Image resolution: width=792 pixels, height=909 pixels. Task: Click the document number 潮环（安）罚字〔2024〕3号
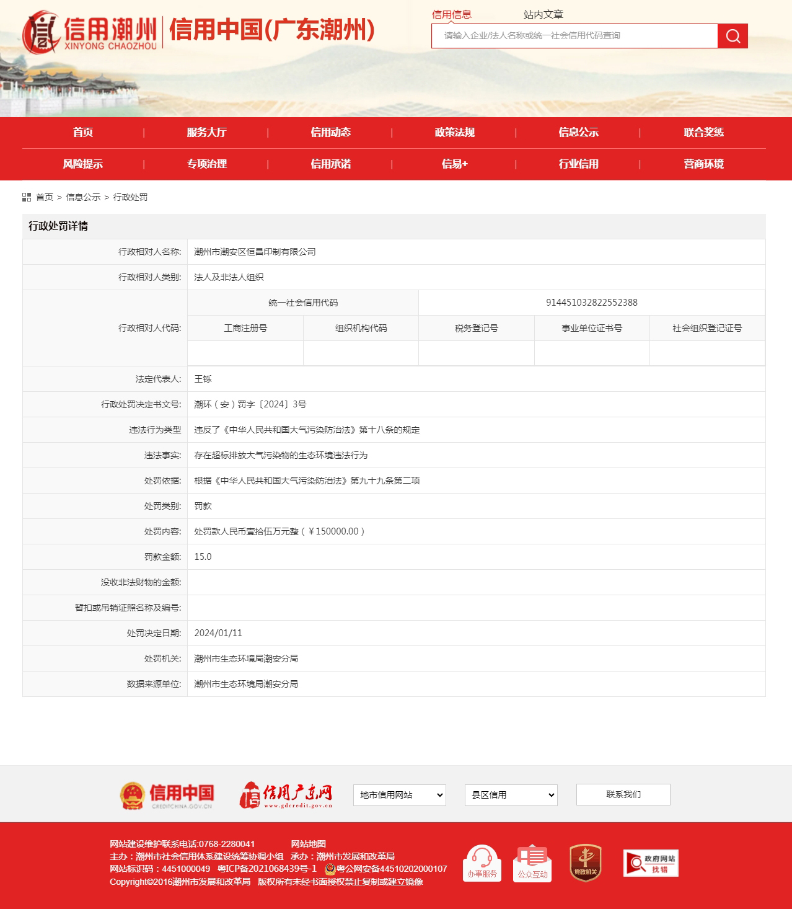(x=250, y=404)
